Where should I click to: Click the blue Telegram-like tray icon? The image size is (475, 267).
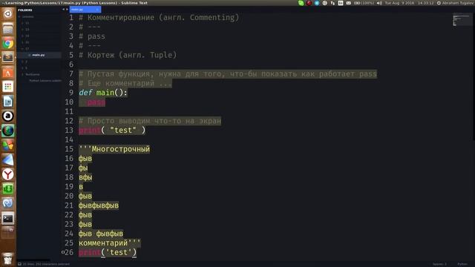[x=317, y=3]
